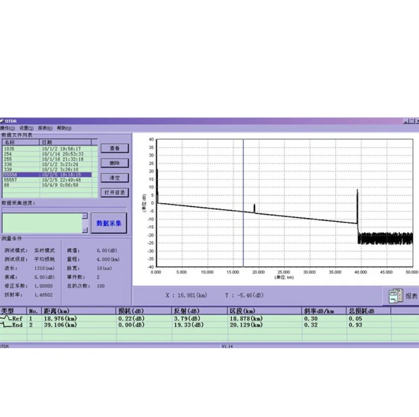Open the 操作(O) menu
Screen dimensions: 419x417
click(x=8, y=128)
